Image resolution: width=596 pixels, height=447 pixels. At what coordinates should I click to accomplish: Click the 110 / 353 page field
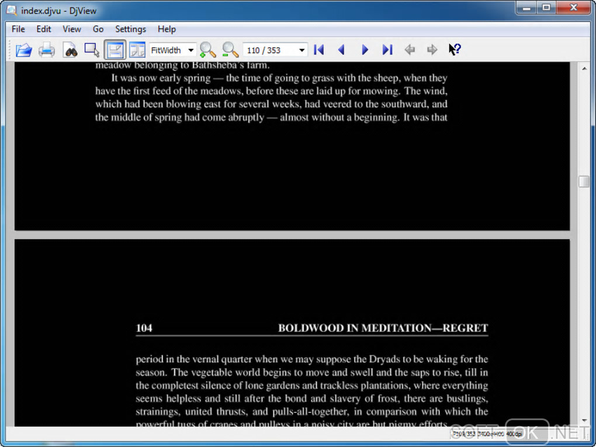pyautogui.click(x=270, y=50)
